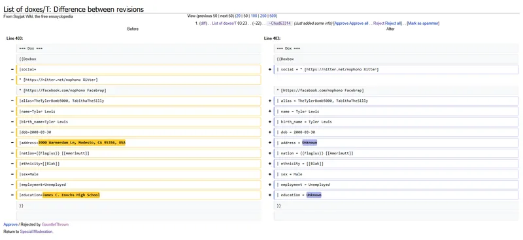
Task: Click the Reject all link
Action: click(x=393, y=23)
